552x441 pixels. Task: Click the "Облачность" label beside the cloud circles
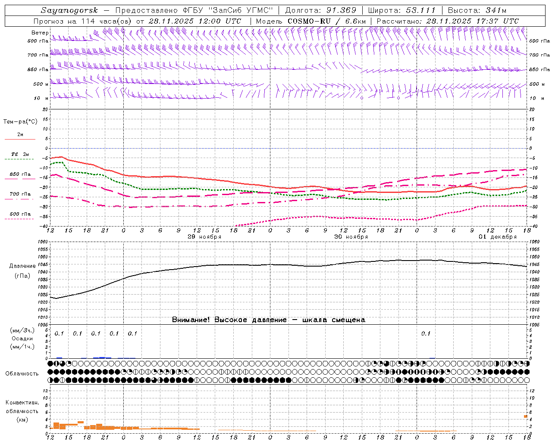pyautogui.click(x=22, y=374)
